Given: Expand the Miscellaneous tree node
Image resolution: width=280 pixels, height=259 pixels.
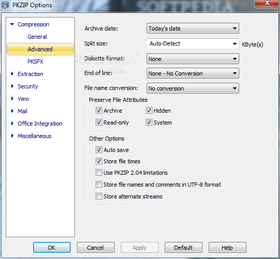Looking at the screenshot, I should coord(12,135).
